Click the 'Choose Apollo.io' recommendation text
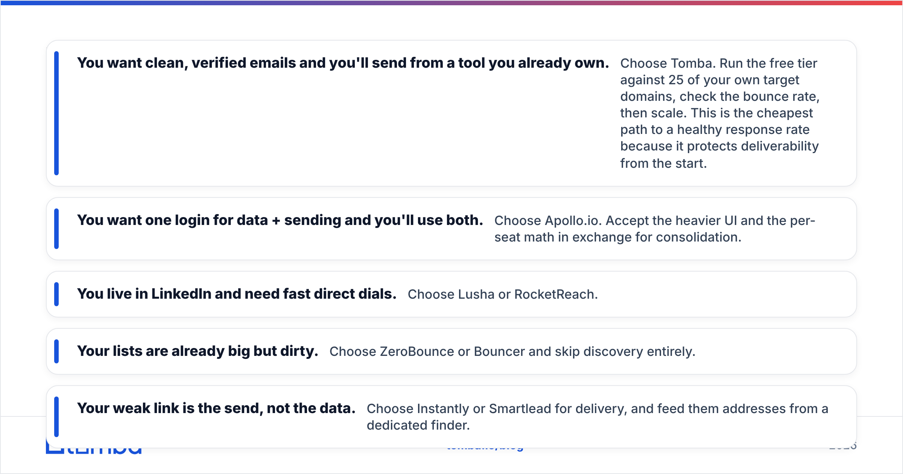 [655, 229]
